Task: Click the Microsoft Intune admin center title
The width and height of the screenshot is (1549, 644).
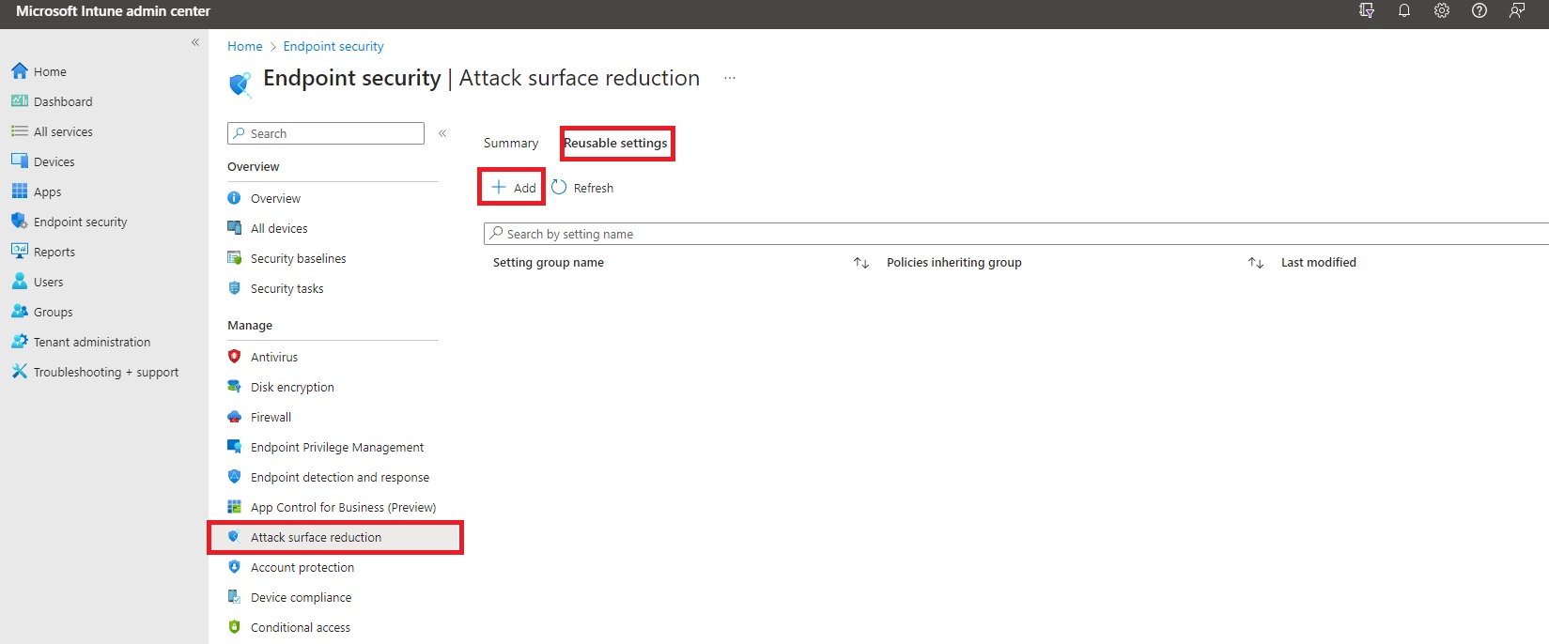Action: (x=113, y=11)
